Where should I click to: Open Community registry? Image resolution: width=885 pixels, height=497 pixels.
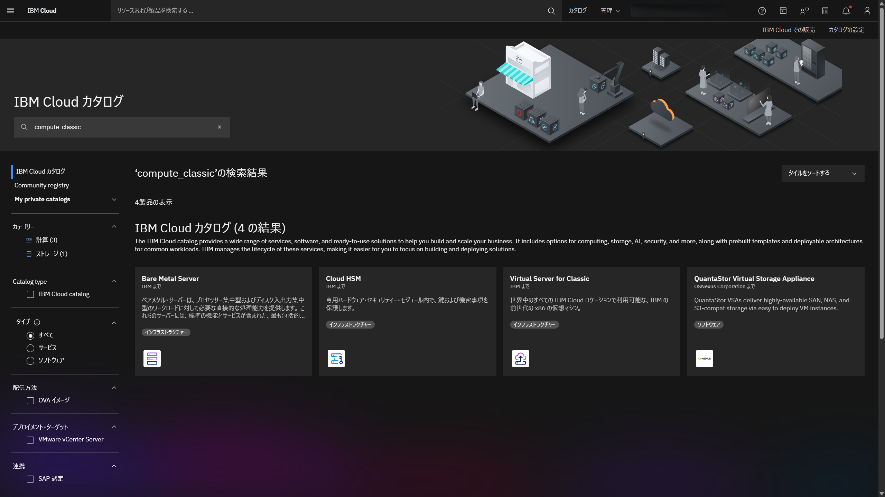[41, 185]
